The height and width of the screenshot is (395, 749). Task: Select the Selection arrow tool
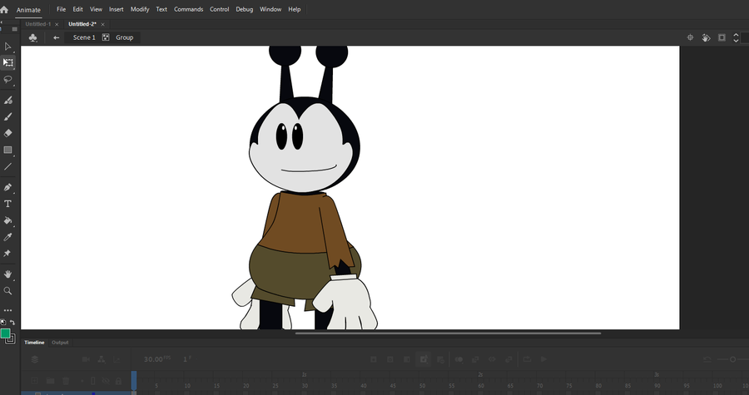tap(7, 47)
